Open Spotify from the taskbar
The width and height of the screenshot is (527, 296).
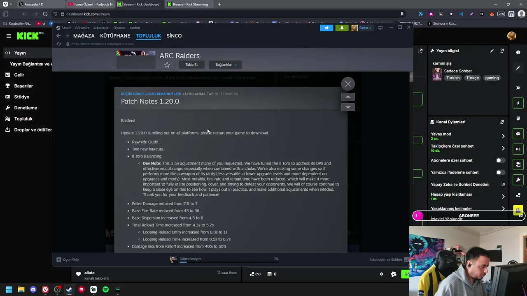tap(105, 290)
